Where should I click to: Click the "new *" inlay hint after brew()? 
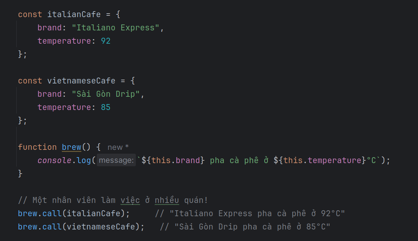tap(118, 148)
